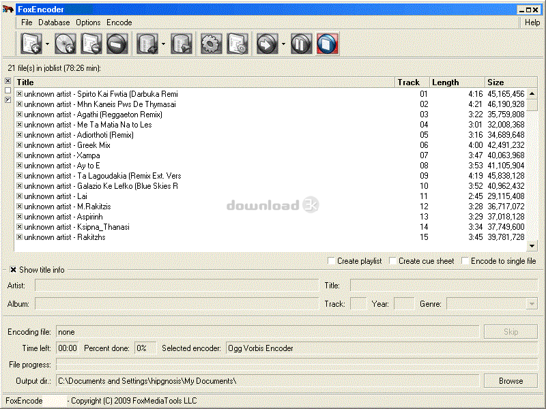The image size is (546, 409).
Task: Uncheck the Agathi (Reggaeton Remix) track checkbox
Action: click(20, 115)
